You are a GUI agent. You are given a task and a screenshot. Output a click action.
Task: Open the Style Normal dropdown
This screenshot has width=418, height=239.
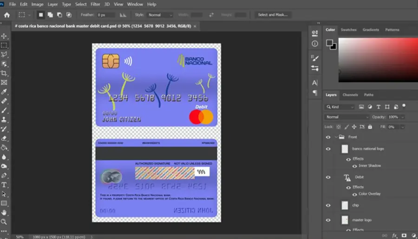[160, 15]
